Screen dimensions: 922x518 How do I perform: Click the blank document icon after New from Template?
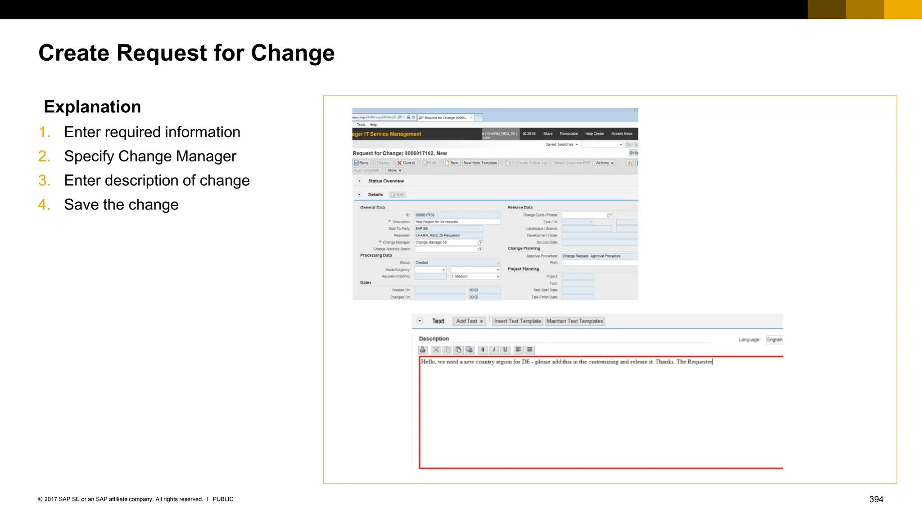point(507,163)
